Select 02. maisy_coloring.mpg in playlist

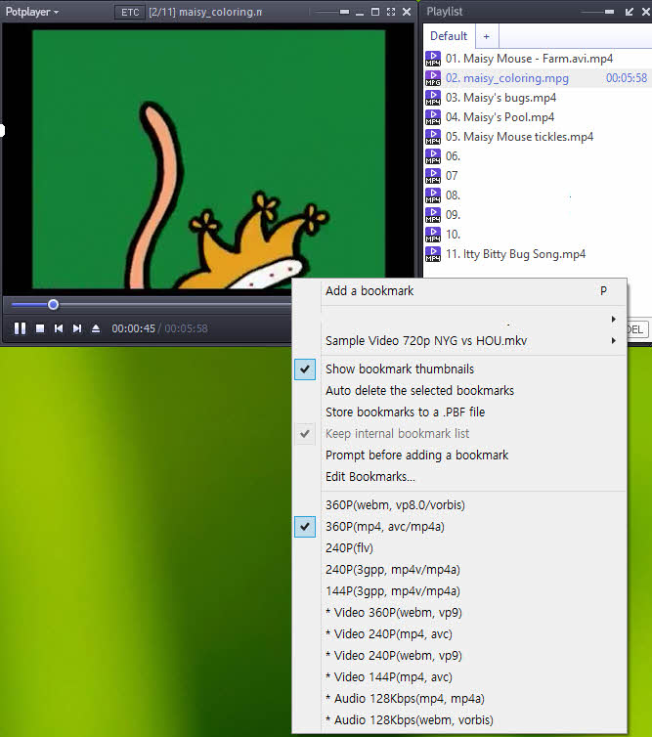coord(538,78)
